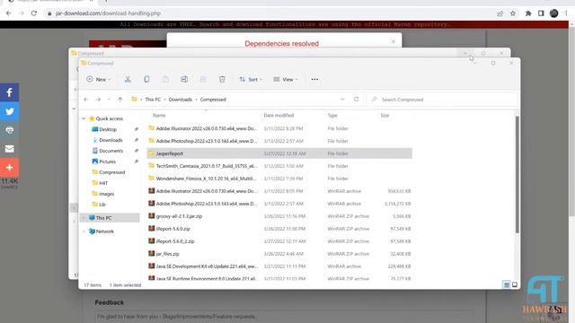Share page via Twitter icon

pyautogui.click(x=10, y=111)
